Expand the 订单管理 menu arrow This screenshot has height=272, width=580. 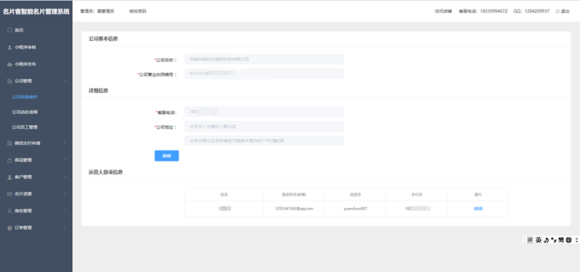coord(65,228)
